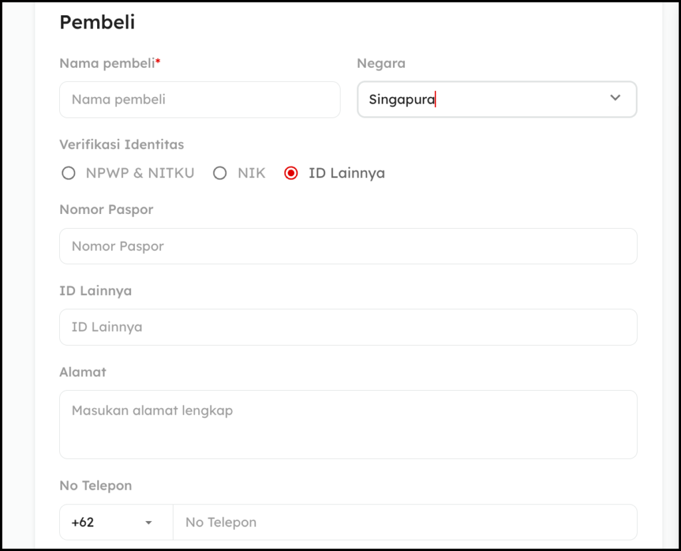Click the No Telepon label text
Image resolution: width=681 pixels, height=551 pixels.
click(96, 486)
